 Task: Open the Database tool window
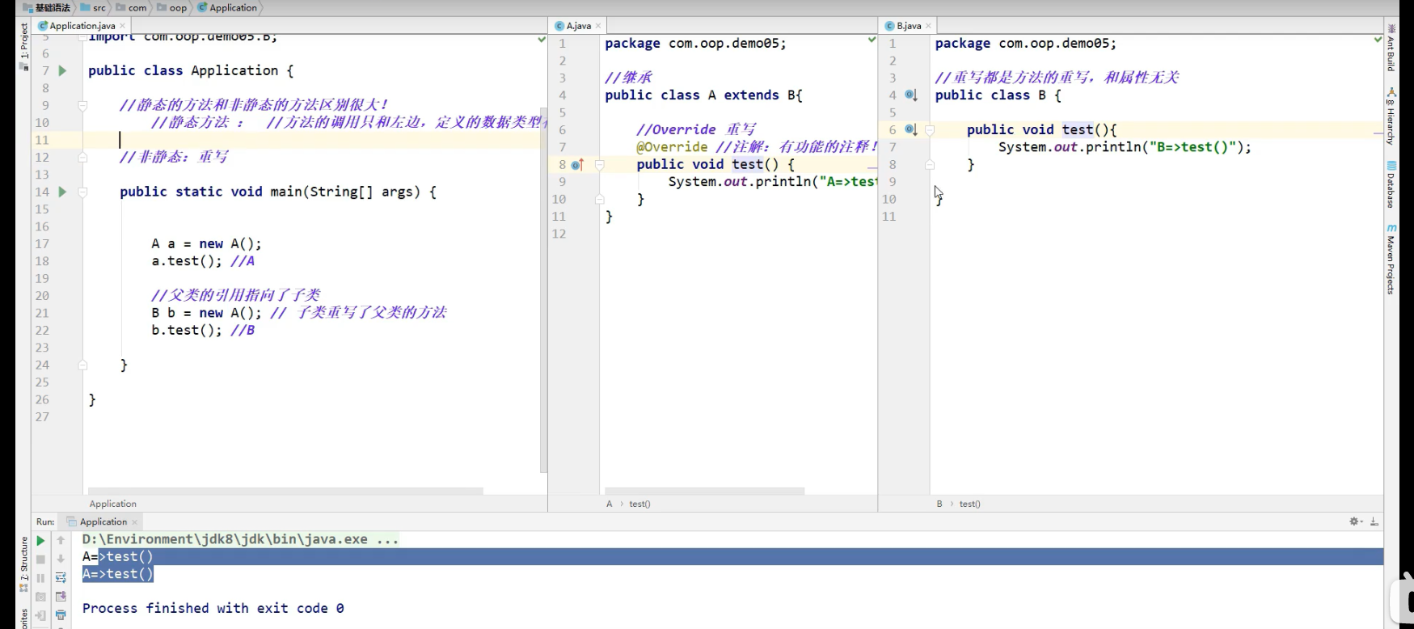click(1391, 184)
